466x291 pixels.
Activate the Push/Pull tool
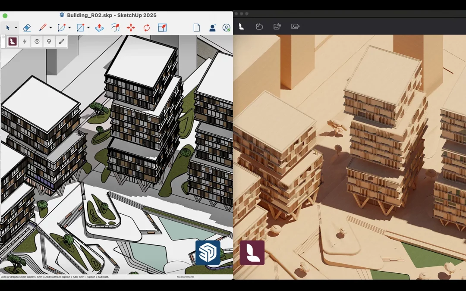(100, 28)
